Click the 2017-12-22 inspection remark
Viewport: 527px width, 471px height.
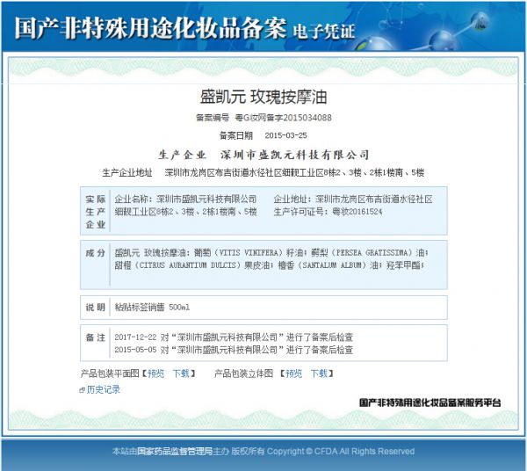[234, 337]
